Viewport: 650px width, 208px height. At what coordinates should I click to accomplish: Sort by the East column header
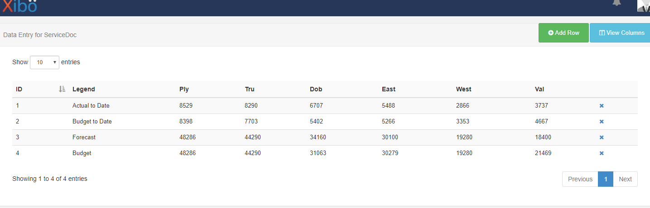point(389,89)
